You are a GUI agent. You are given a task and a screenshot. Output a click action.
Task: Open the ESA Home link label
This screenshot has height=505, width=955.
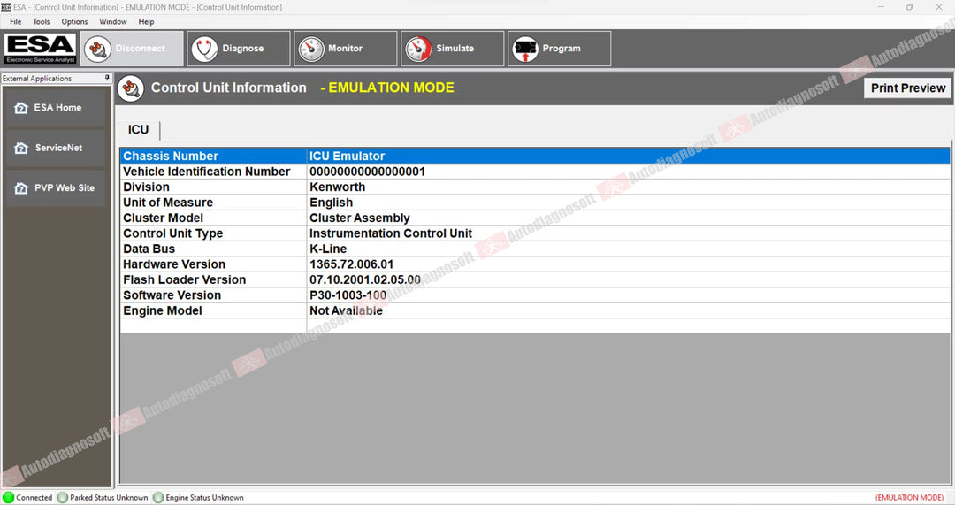click(x=57, y=108)
